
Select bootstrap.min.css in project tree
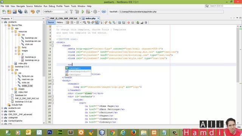click(33, 41)
